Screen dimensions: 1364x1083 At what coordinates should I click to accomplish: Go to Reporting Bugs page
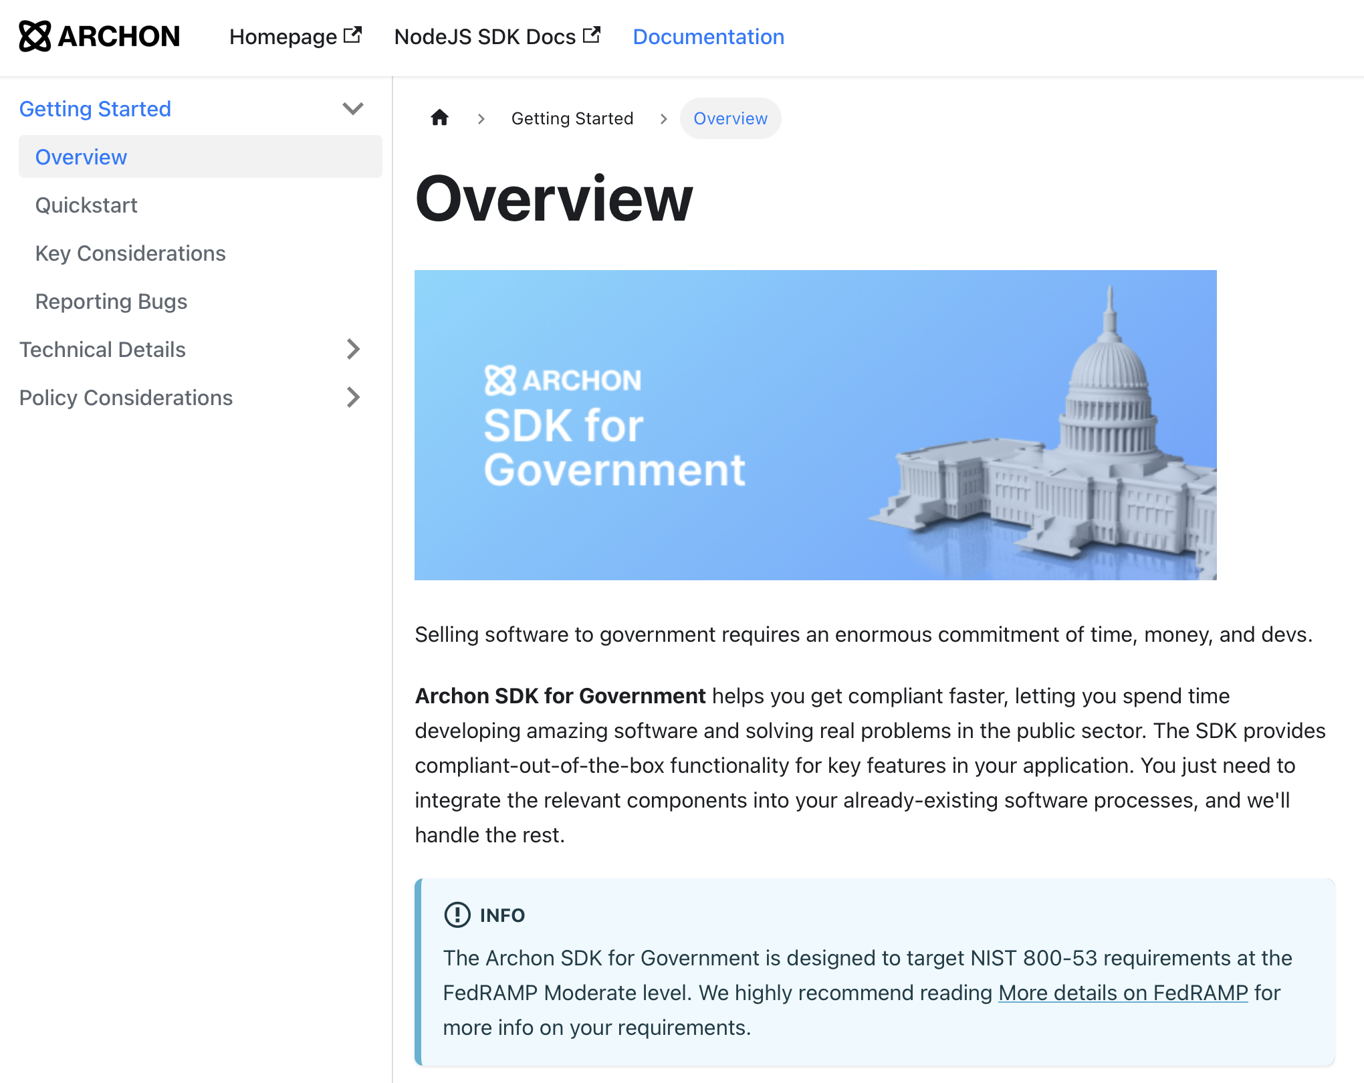point(111,302)
